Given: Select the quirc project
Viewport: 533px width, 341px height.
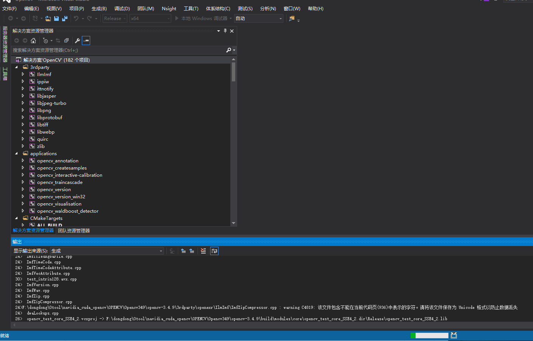Looking at the screenshot, I should (42, 139).
